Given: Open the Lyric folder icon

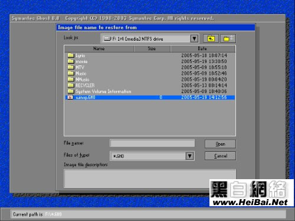Looking at the screenshot, I should [71, 55].
